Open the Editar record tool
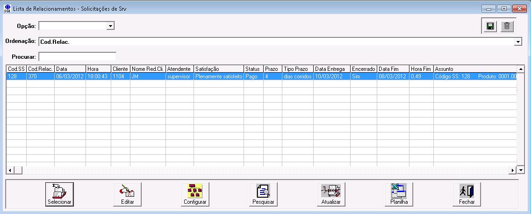 [x=127, y=194]
